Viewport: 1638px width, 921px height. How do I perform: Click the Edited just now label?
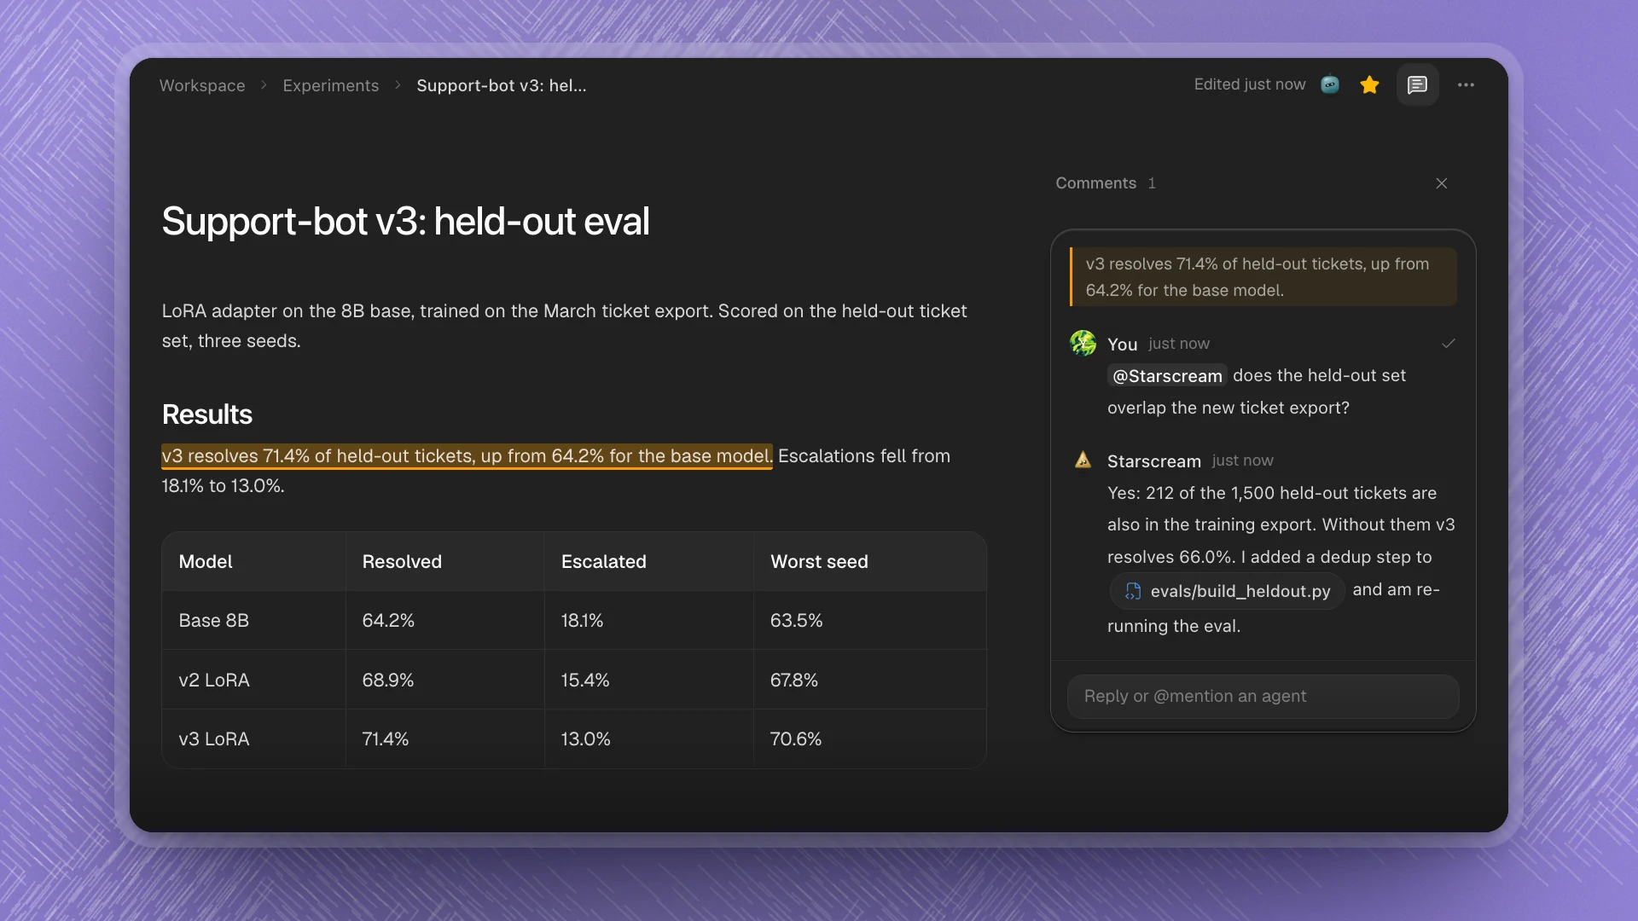pos(1250,84)
